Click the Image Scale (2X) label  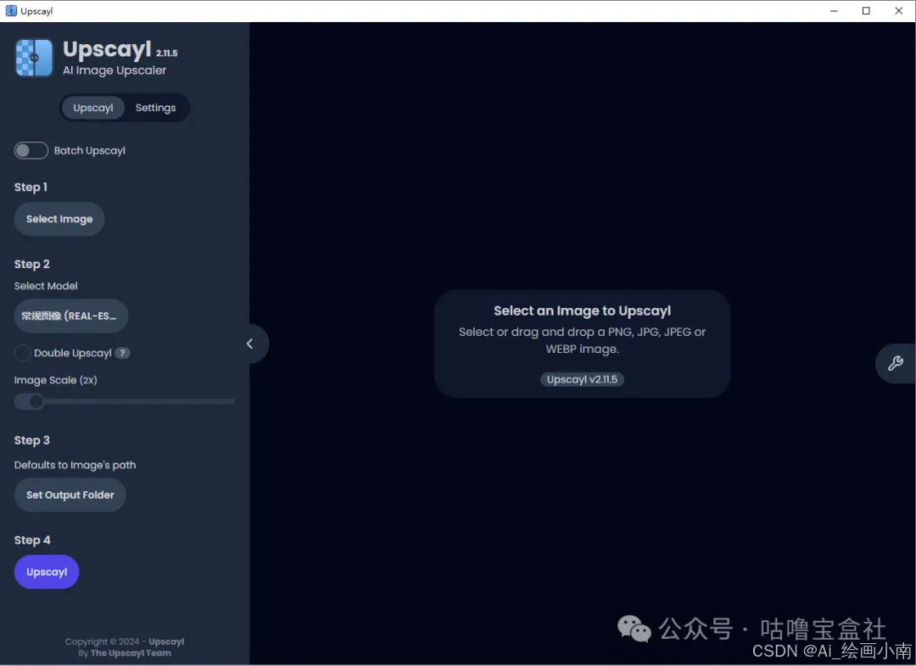click(x=55, y=380)
